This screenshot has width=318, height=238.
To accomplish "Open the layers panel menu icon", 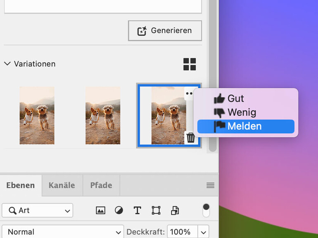I will (x=210, y=185).
